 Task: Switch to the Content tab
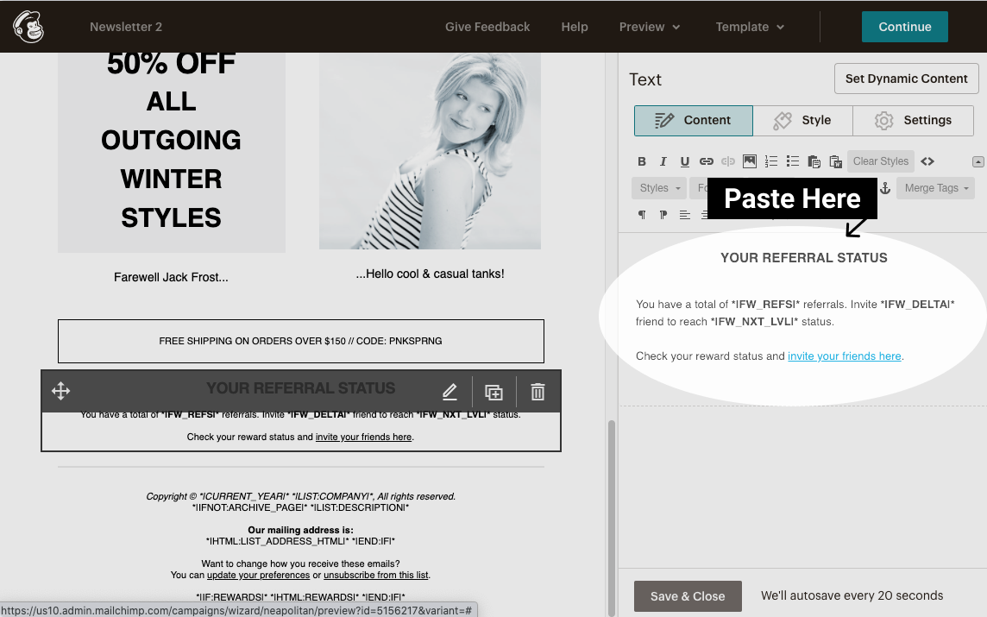pos(693,120)
